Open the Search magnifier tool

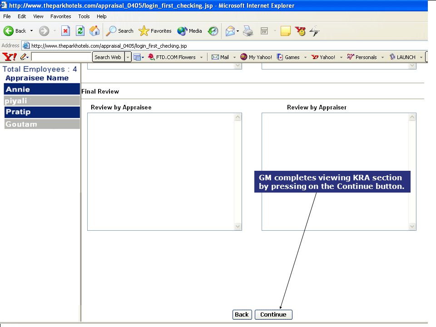119,31
